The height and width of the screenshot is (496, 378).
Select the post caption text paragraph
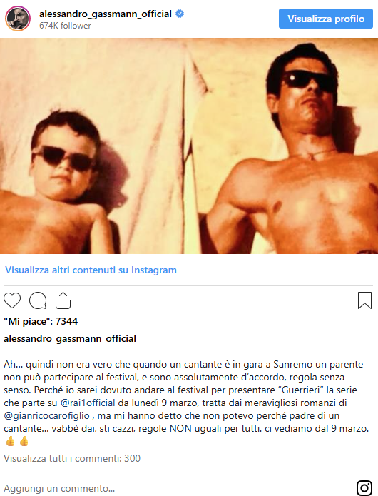pos(186,403)
